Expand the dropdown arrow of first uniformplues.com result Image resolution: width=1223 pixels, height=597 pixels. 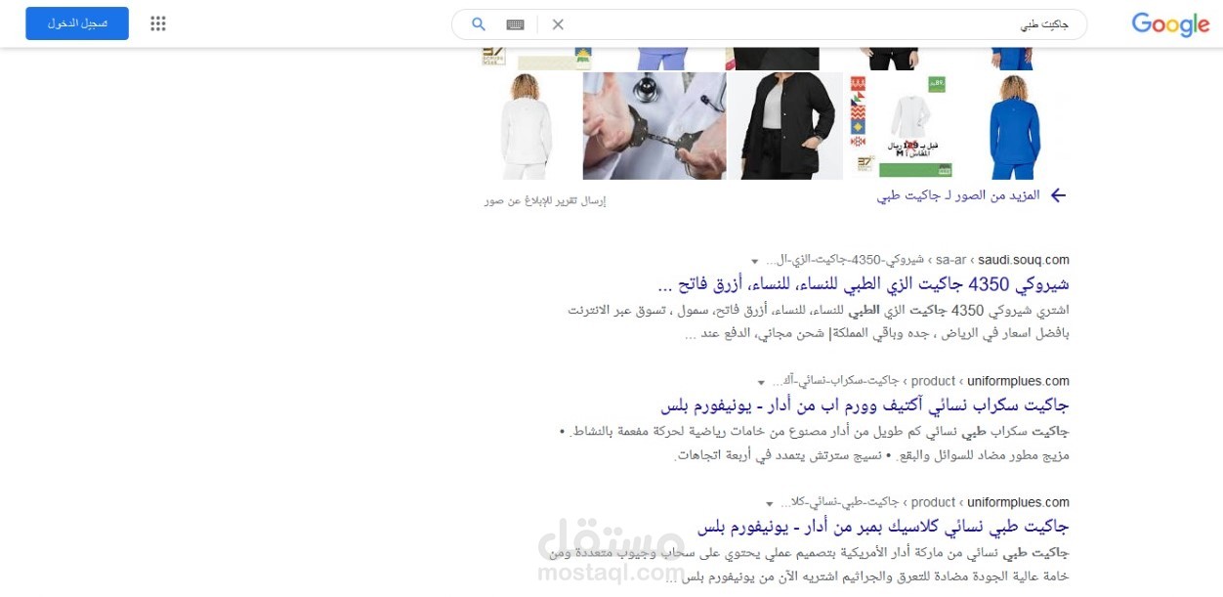pyautogui.click(x=761, y=382)
